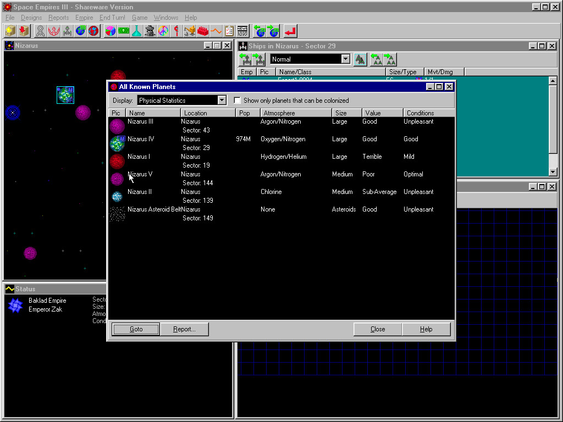
Task: Click the News newspaper icon
Action: [242, 31]
